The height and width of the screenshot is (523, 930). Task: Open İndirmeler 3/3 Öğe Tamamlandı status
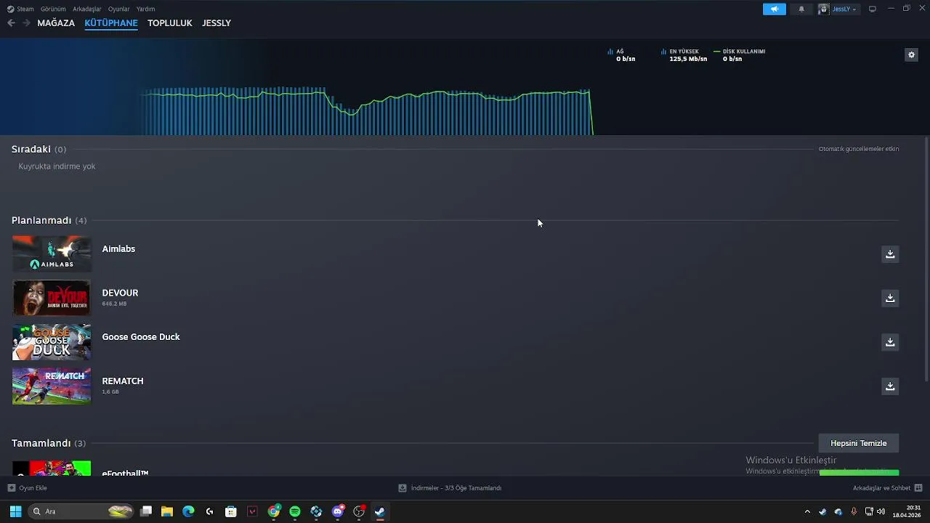tap(450, 488)
